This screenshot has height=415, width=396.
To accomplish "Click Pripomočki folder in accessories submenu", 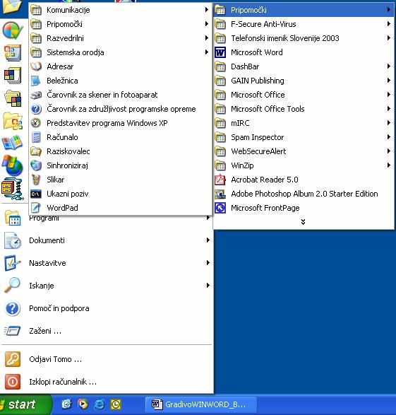I will pyautogui.click(x=120, y=24).
